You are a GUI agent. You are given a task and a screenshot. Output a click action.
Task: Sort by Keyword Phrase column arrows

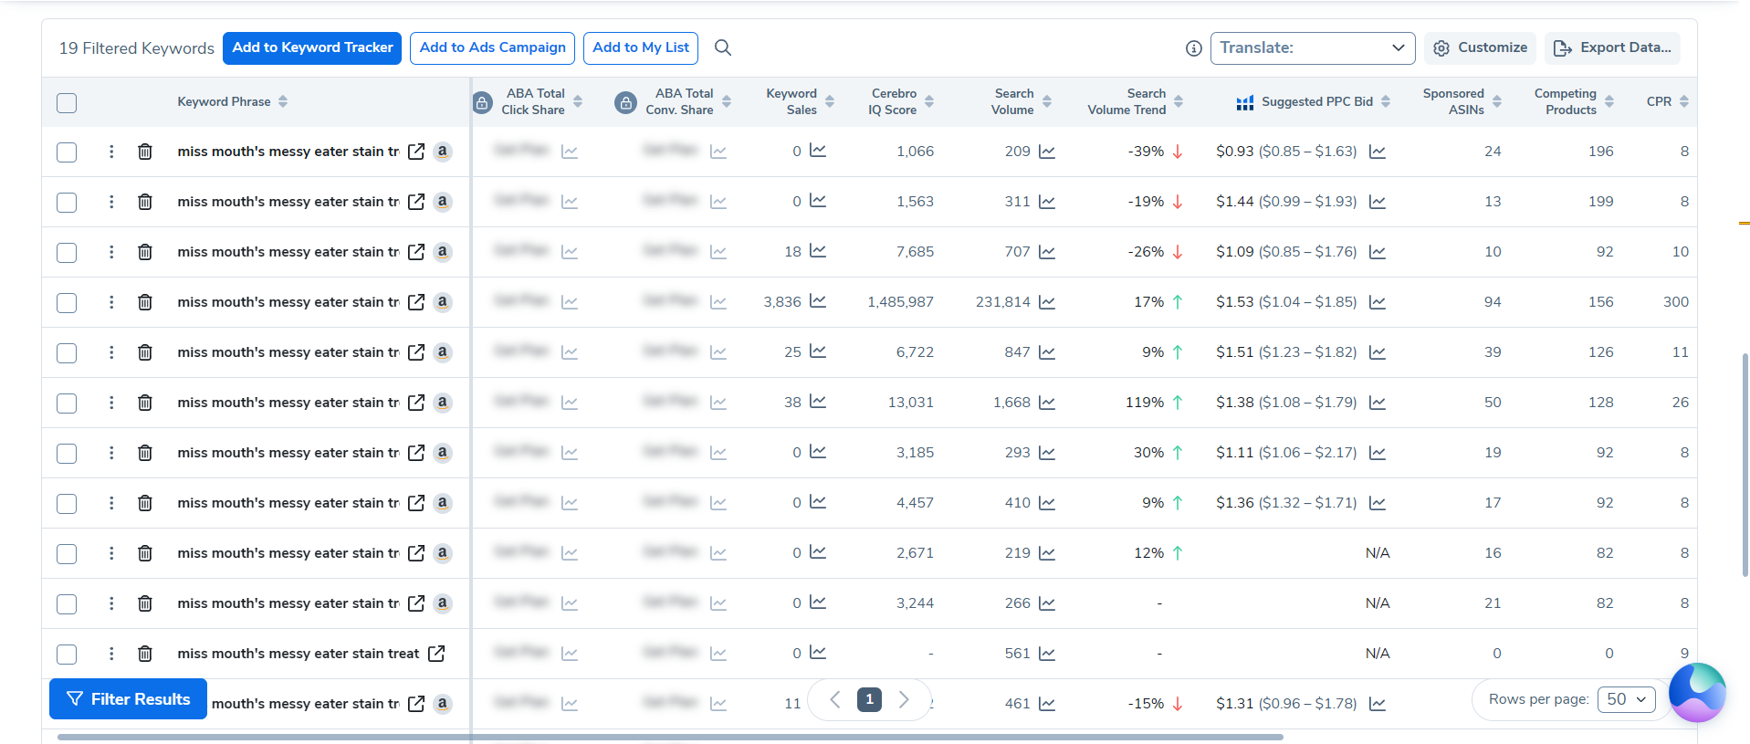(x=283, y=101)
